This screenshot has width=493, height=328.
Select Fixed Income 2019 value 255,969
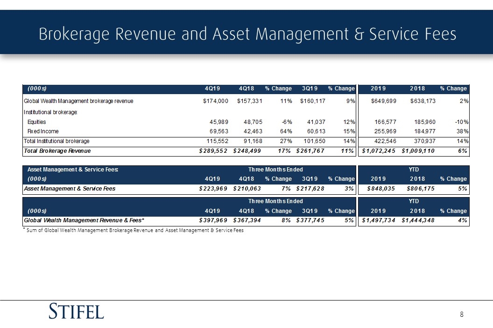(x=385, y=131)
